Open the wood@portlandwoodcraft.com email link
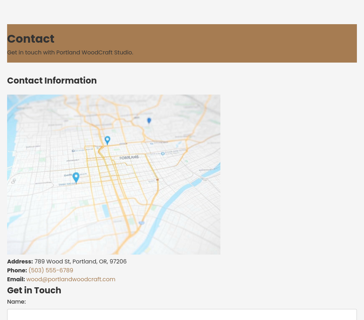The image size is (364, 320). (71, 279)
